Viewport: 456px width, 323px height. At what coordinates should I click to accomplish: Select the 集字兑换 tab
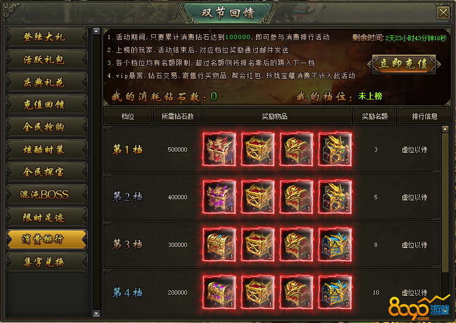(47, 262)
